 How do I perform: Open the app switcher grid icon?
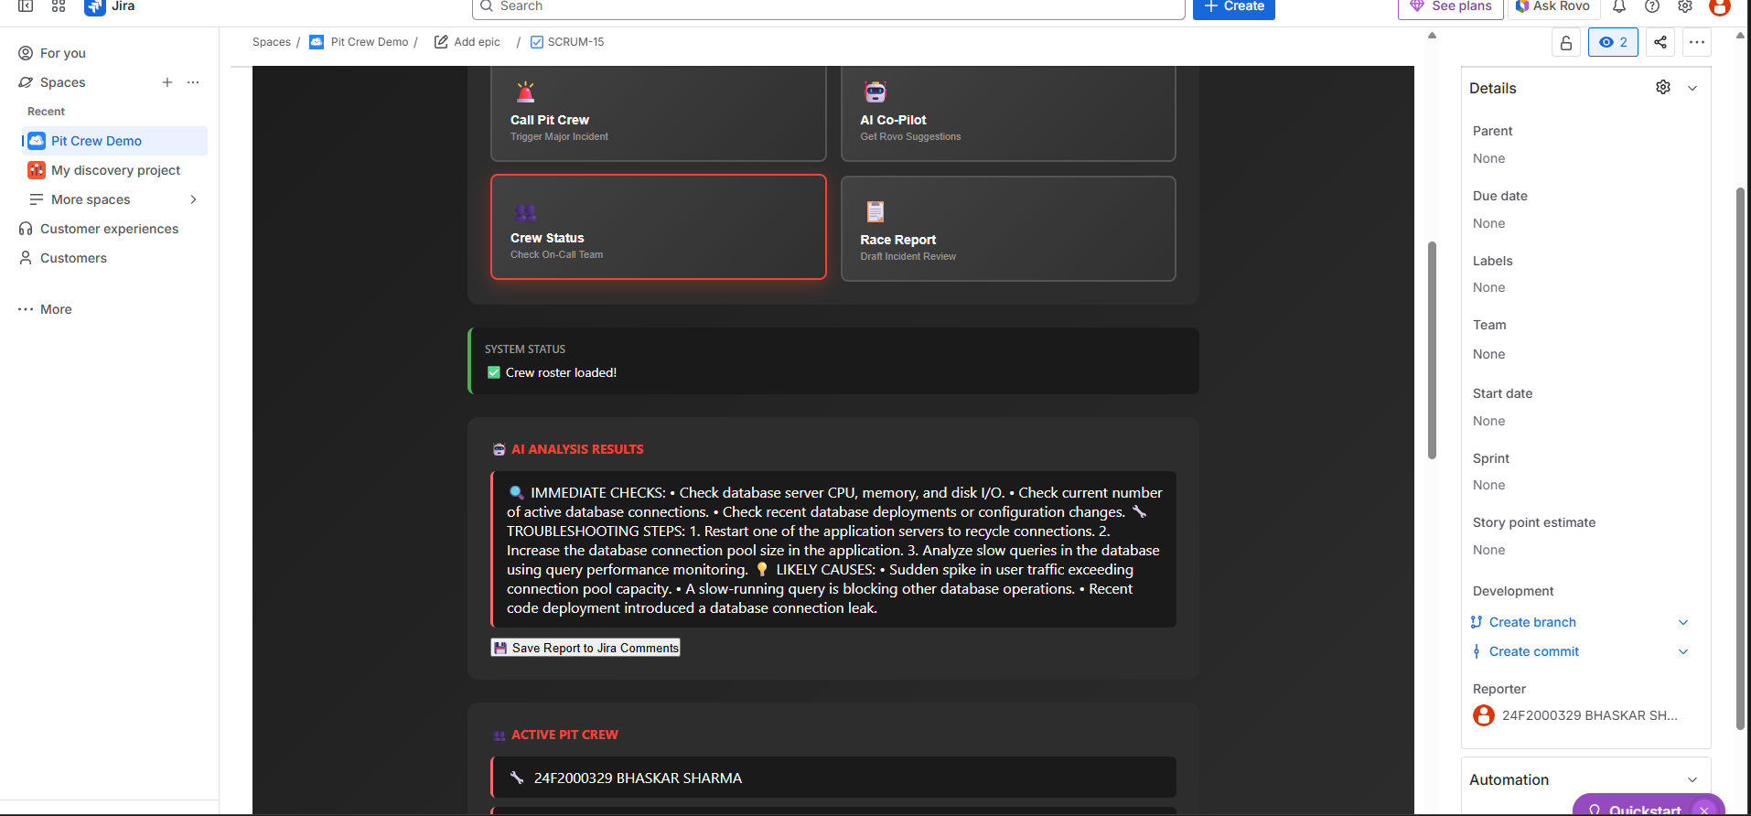[59, 5]
